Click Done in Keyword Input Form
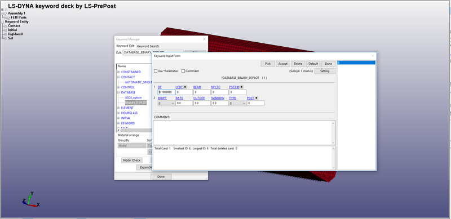451x219 pixels. pos(329,64)
